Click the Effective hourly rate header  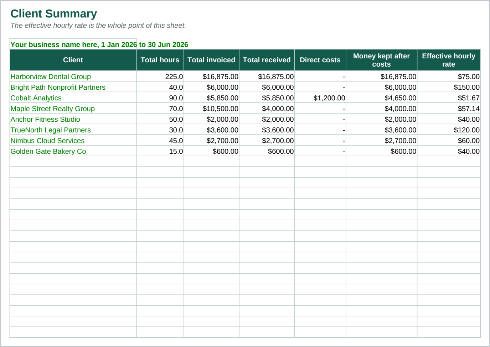pyautogui.click(x=449, y=60)
